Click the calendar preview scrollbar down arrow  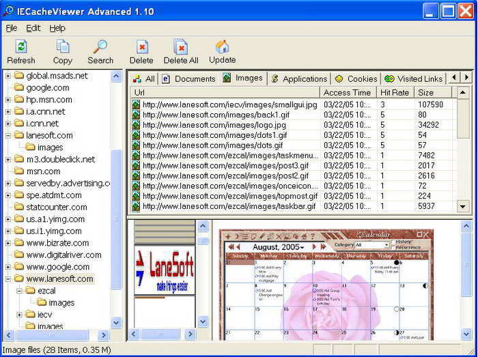466,334
